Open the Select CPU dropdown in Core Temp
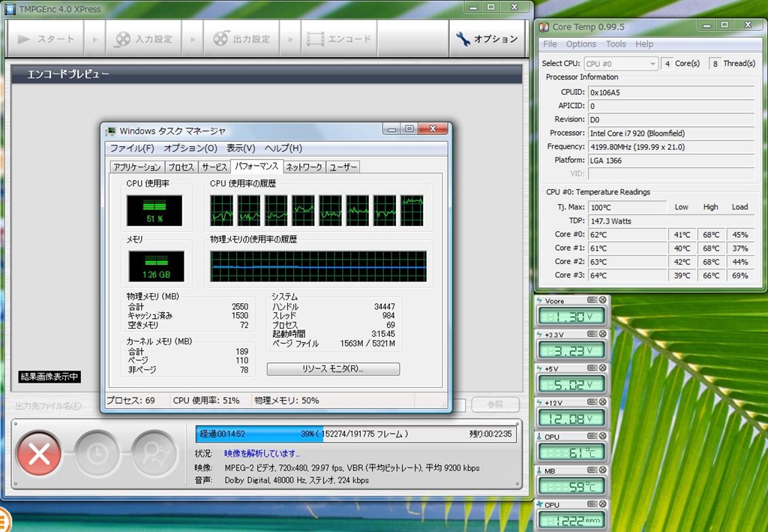Screen dimensions: 768x532 tap(620, 64)
